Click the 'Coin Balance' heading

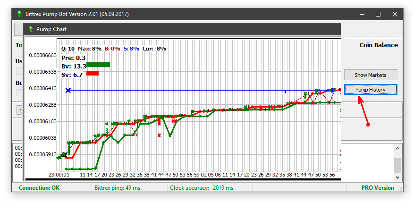tap(379, 45)
